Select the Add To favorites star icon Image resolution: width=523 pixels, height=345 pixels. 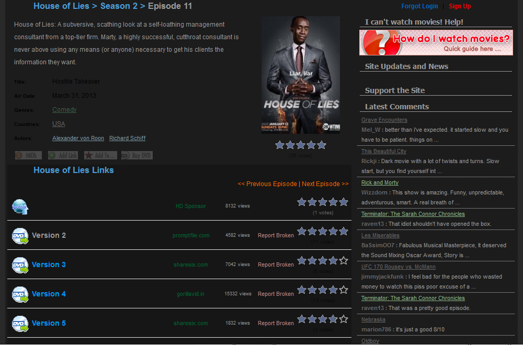click(x=100, y=155)
